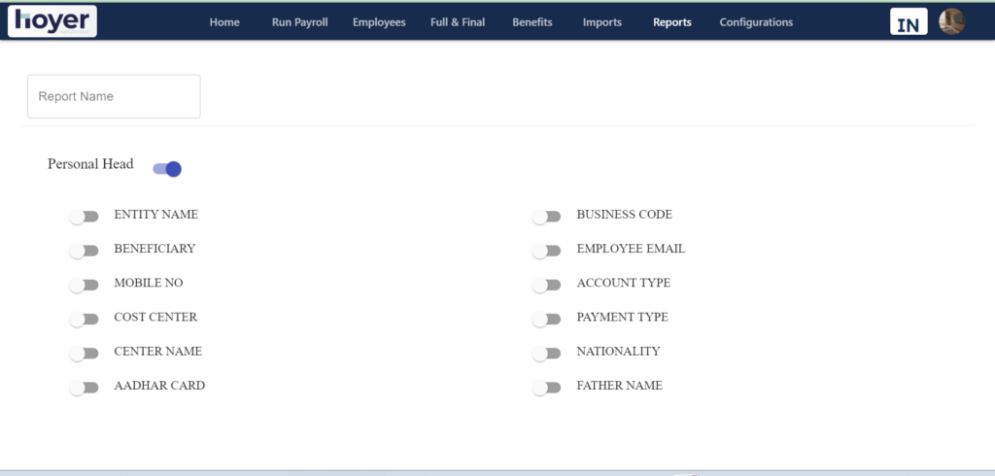Open the Reports menu
The image size is (995, 476).
pos(672,22)
